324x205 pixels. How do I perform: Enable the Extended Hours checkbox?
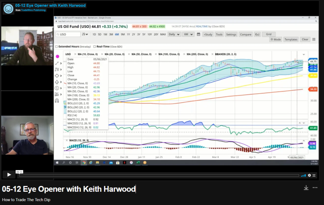coord(56,47)
